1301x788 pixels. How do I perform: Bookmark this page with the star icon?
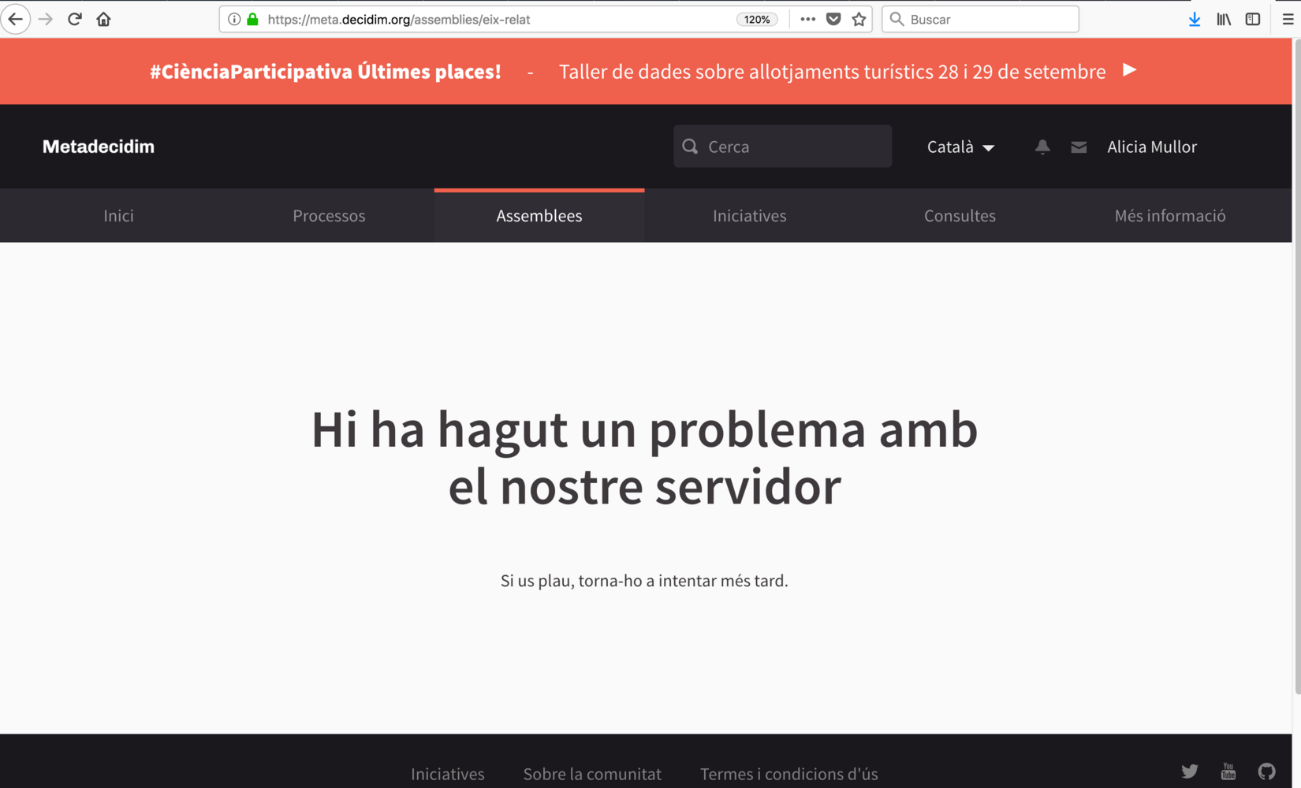coord(859,19)
